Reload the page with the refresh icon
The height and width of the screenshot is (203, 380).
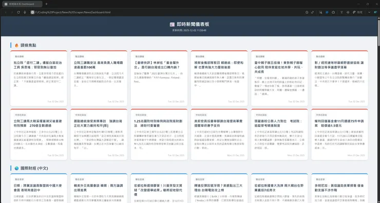18,12
